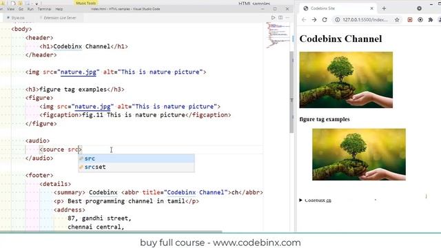Reload the browser page
This screenshot has height=248, width=441.
pos(325,20)
